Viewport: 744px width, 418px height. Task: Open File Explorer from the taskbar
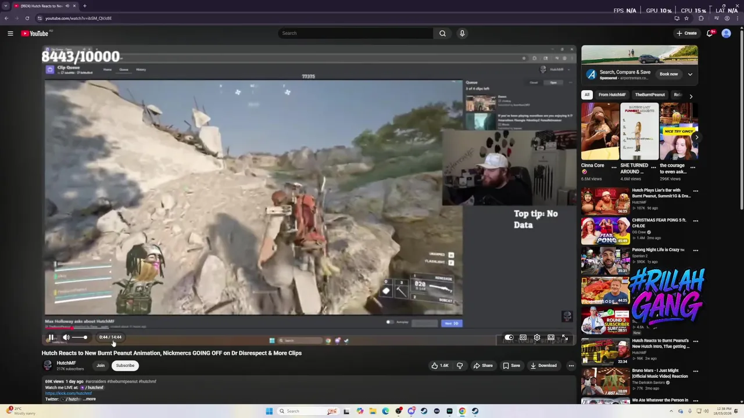point(373,411)
